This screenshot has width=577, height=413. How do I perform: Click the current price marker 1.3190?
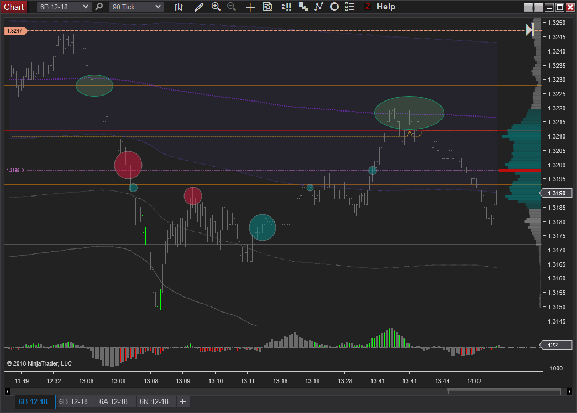[x=555, y=193]
